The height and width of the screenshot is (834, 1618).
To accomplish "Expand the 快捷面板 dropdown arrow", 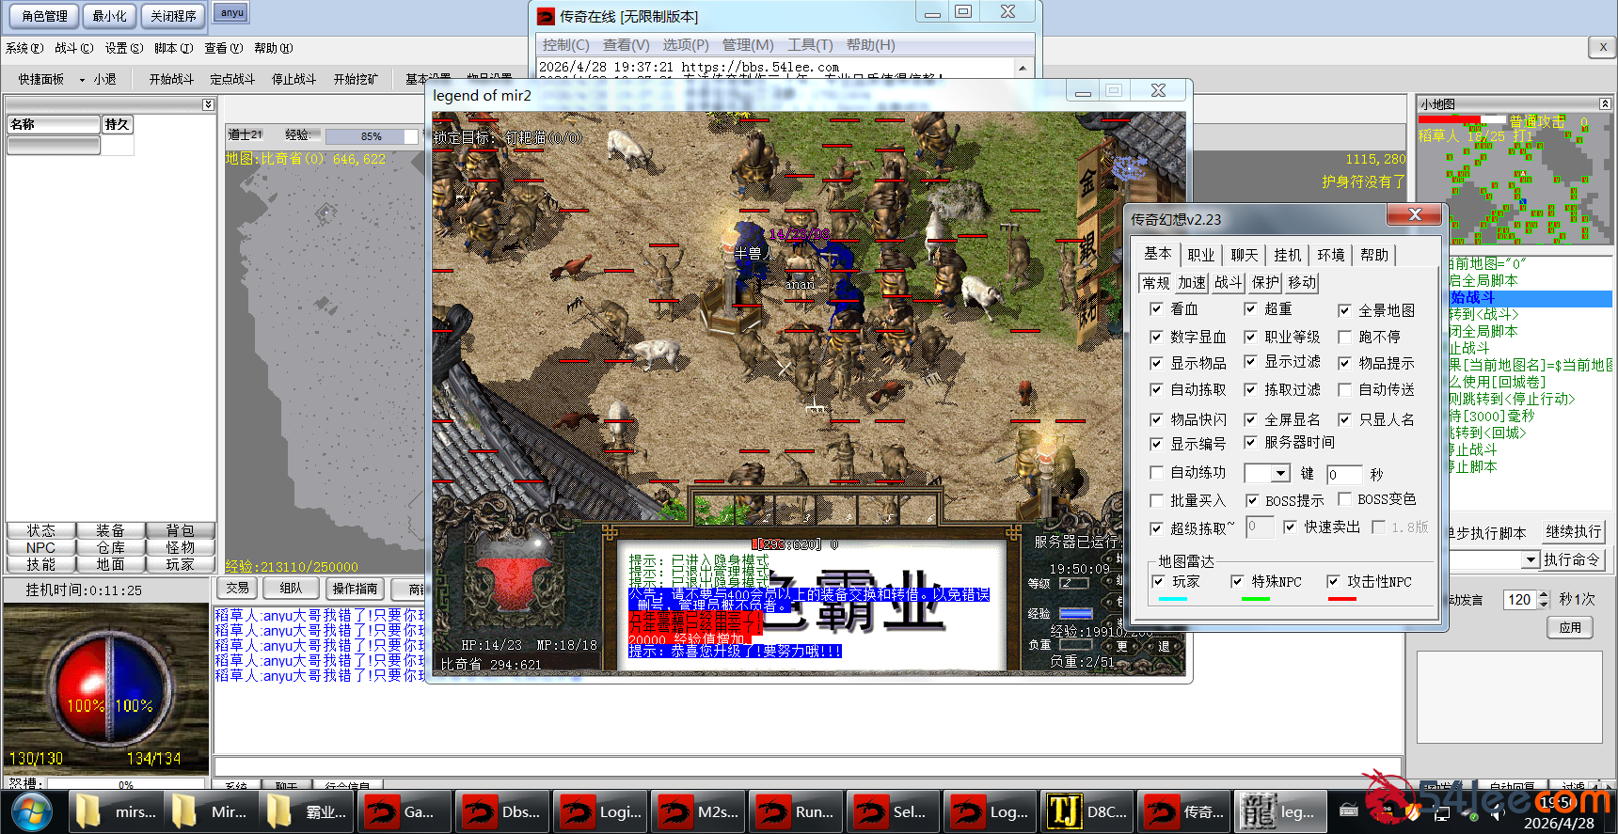I will coord(82,80).
